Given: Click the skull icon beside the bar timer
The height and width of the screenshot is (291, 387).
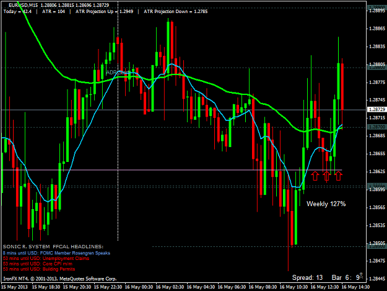Looking at the screenshot, I should pos(362,276).
